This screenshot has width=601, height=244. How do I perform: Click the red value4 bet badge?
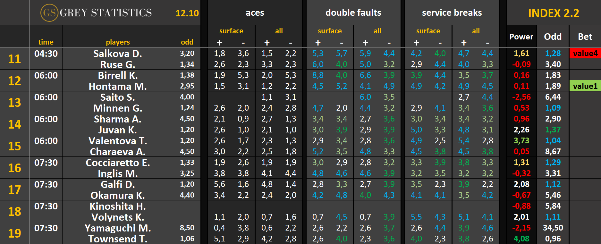[x=585, y=54]
